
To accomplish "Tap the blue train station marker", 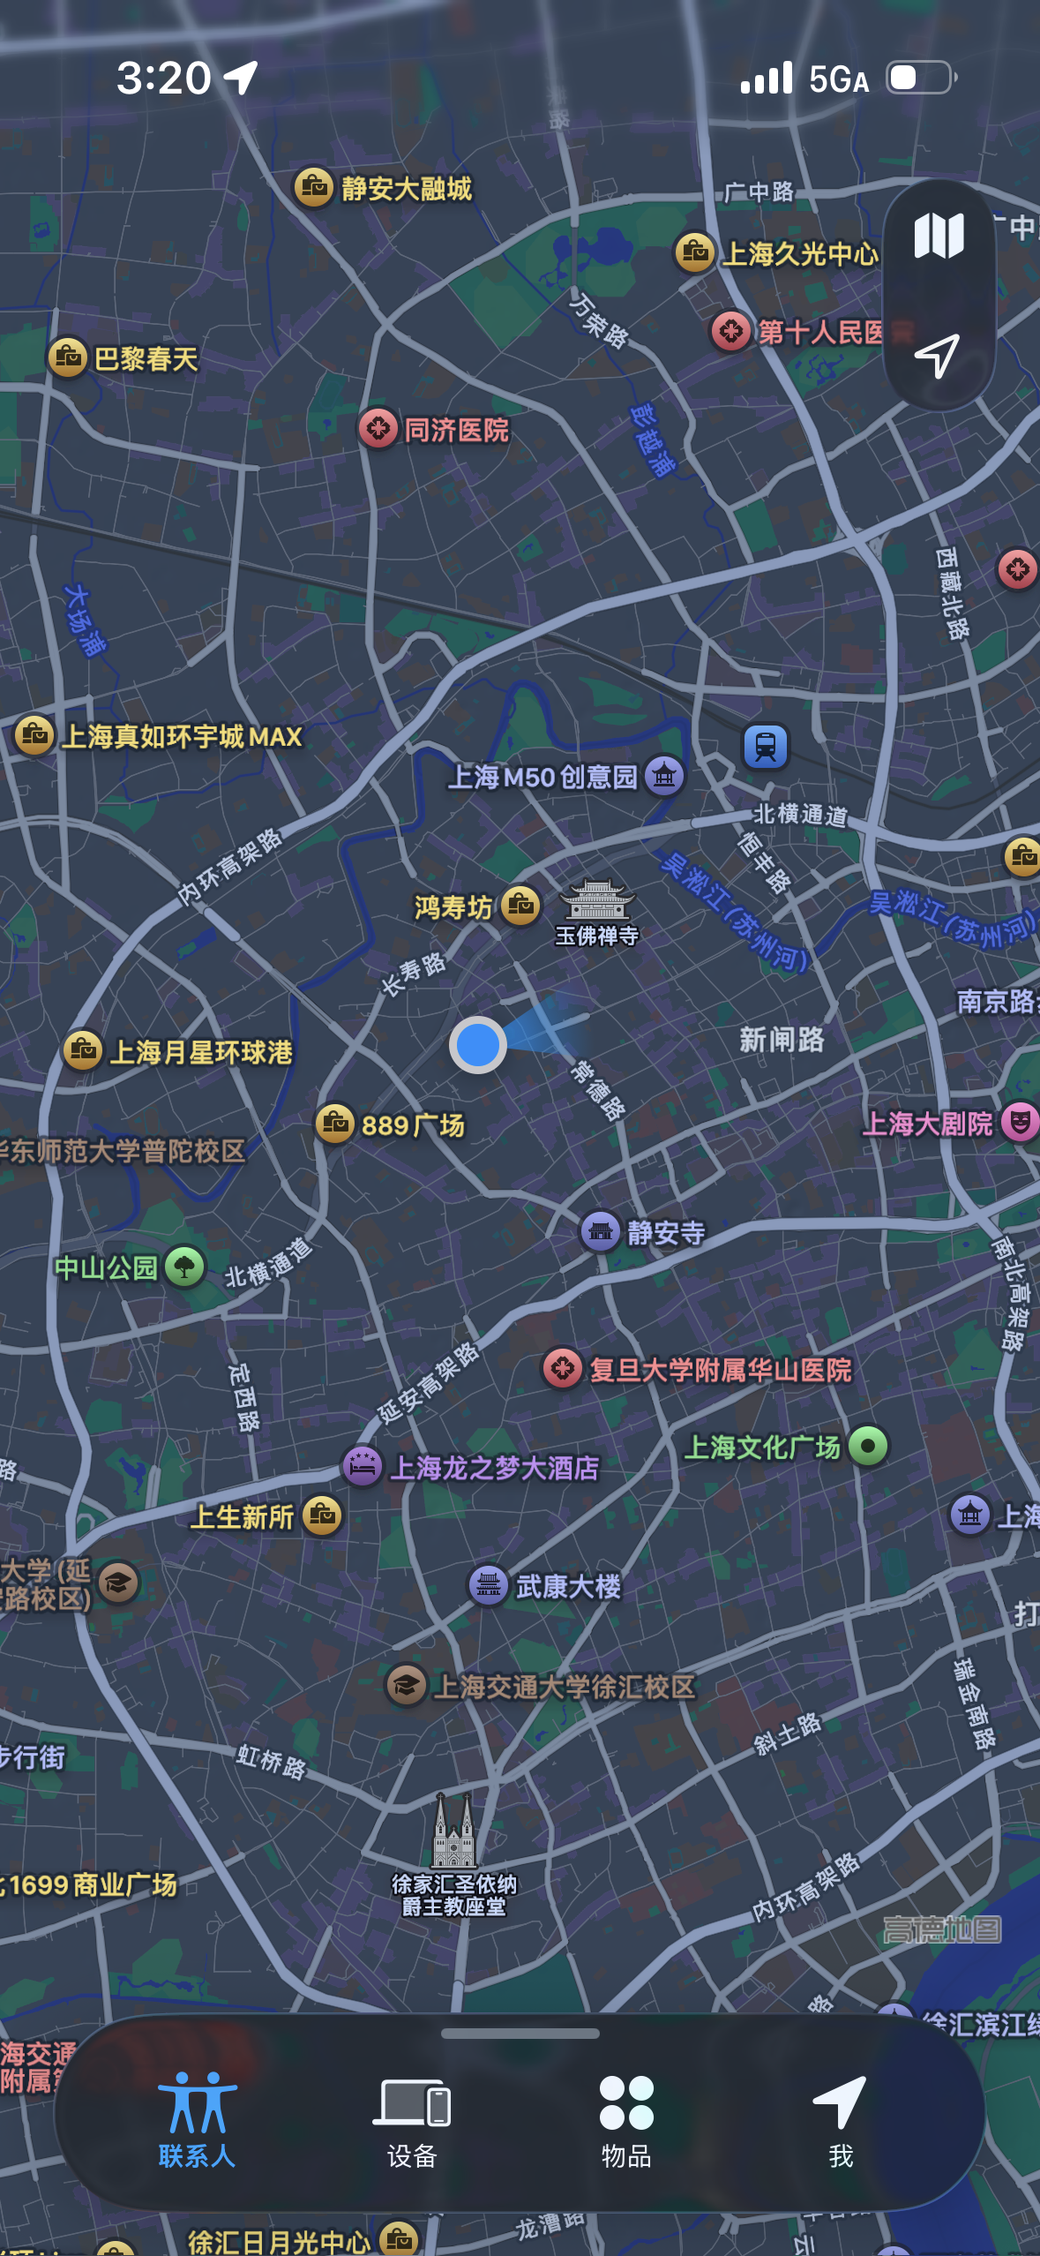I will coord(766,746).
